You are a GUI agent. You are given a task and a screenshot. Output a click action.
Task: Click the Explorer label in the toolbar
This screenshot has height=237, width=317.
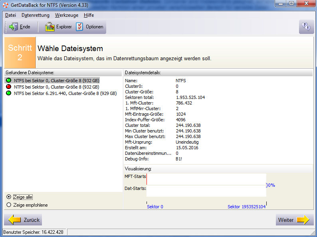tap(64, 27)
